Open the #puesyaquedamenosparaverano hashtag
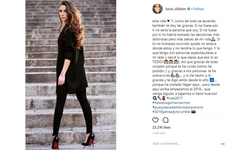Screen dimensions: 226x150 coord(178,107)
